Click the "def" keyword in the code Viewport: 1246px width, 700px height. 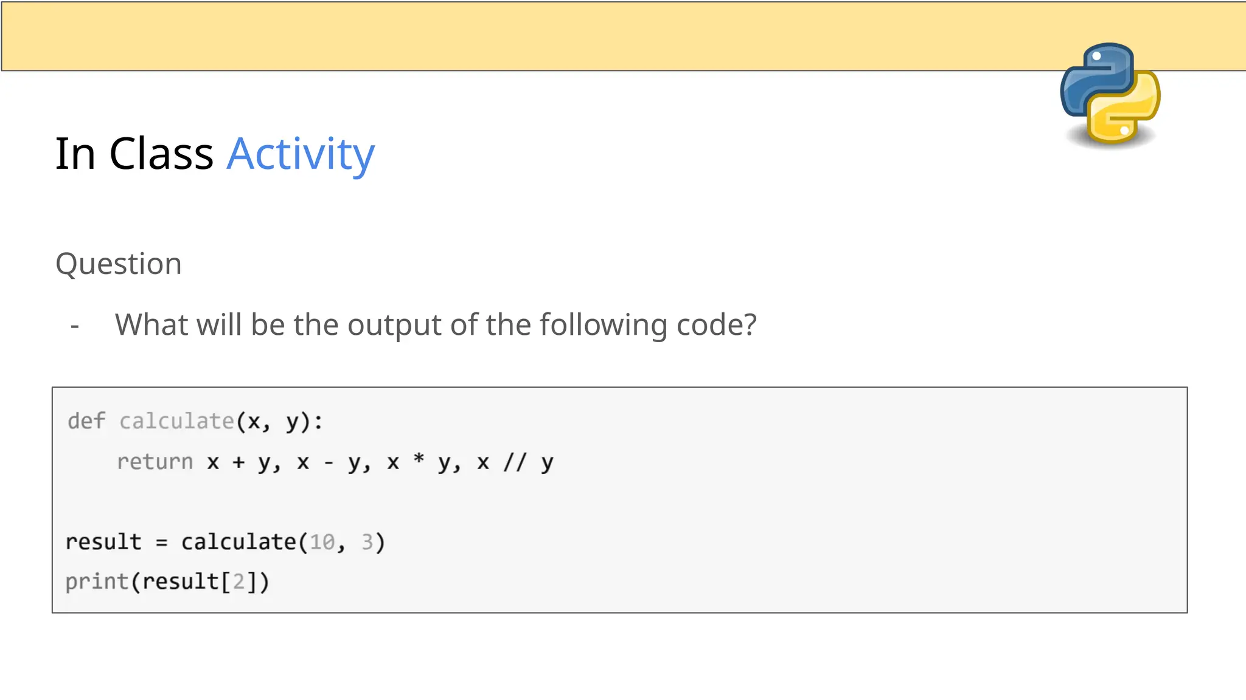tap(86, 421)
